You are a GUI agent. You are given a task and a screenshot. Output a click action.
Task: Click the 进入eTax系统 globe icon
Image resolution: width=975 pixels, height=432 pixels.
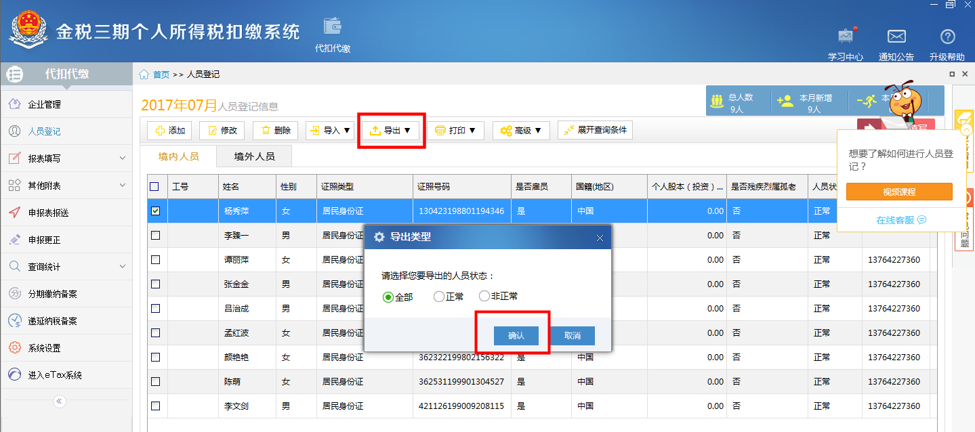[x=14, y=375]
